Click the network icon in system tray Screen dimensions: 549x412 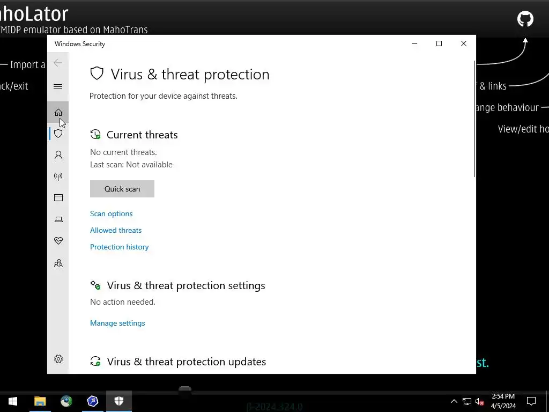tap(467, 401)
